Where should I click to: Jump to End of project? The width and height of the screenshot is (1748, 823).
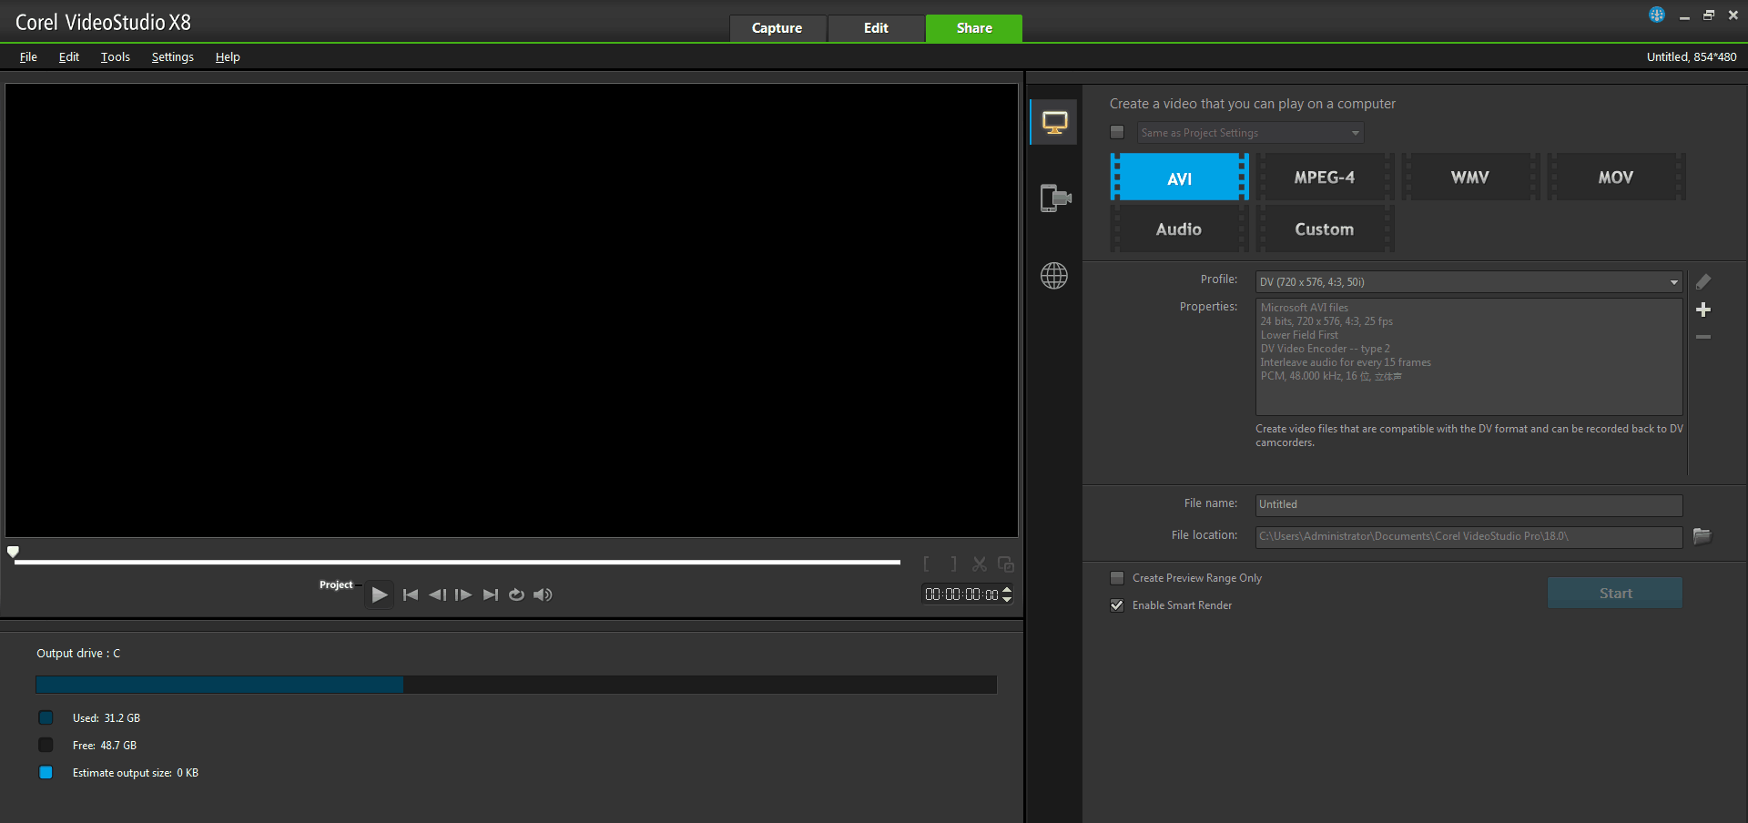[491, 594]
